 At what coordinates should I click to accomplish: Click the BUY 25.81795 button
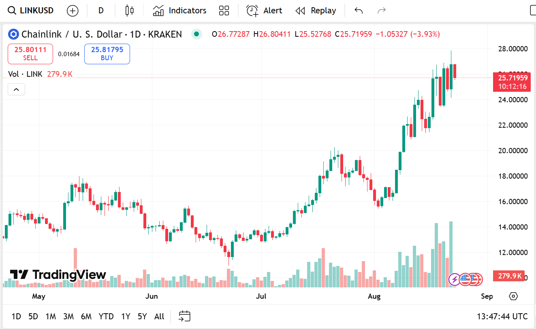[107, 54]
